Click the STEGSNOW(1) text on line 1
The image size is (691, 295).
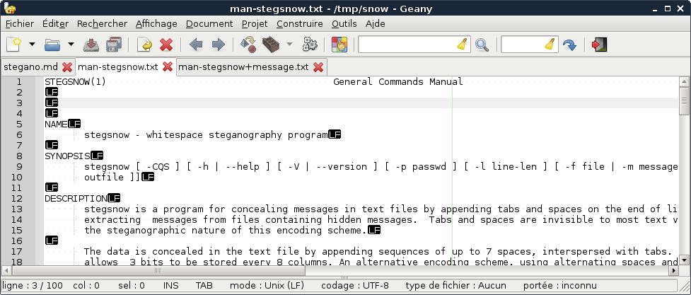click(76, 81)
